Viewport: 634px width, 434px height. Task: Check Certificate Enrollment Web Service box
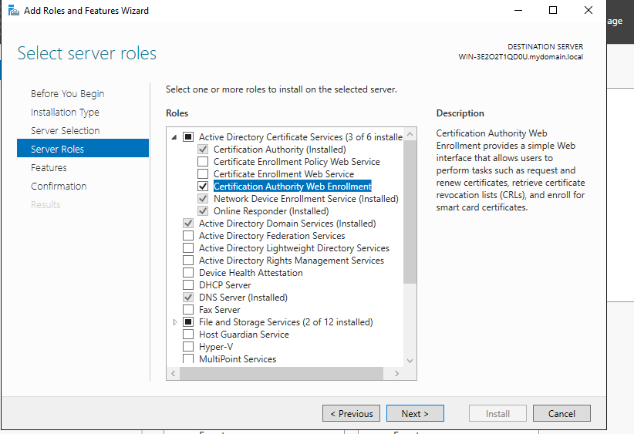(x=203, y=173)
